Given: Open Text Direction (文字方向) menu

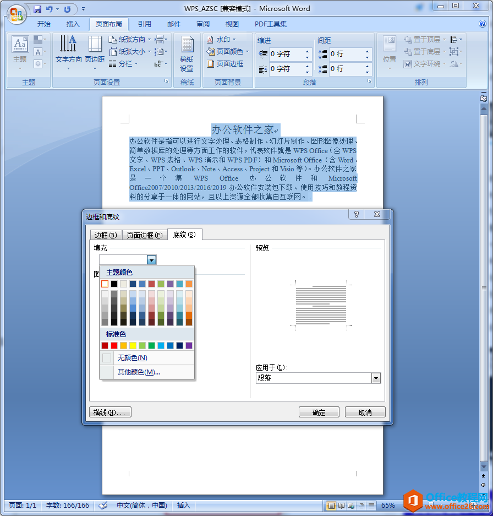Looking at the screenshot, I should point(68,53).
